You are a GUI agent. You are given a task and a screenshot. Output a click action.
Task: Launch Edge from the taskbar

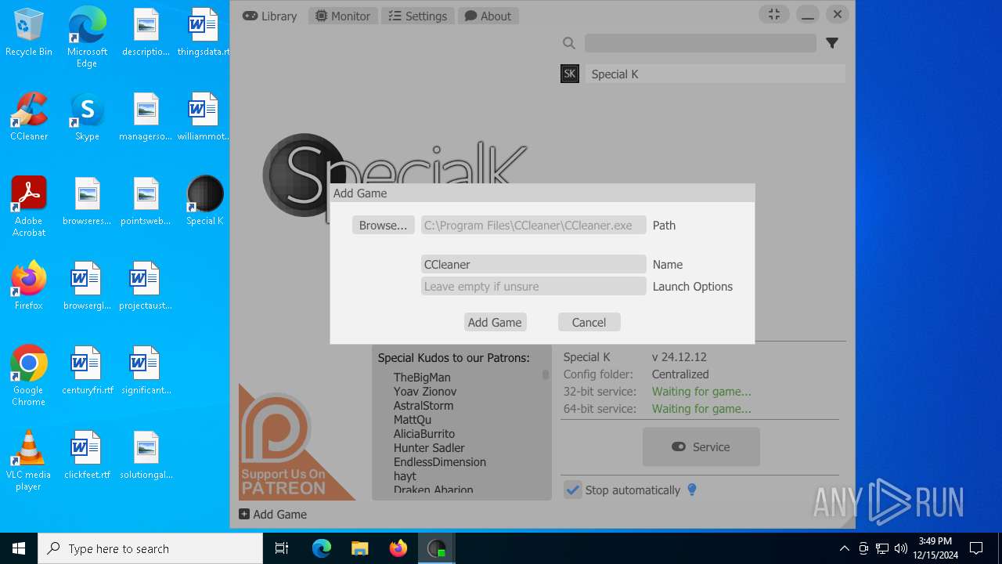coord(322,548)
